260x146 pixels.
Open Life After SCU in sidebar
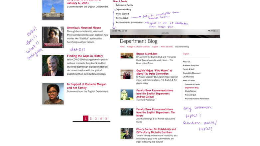188,77
